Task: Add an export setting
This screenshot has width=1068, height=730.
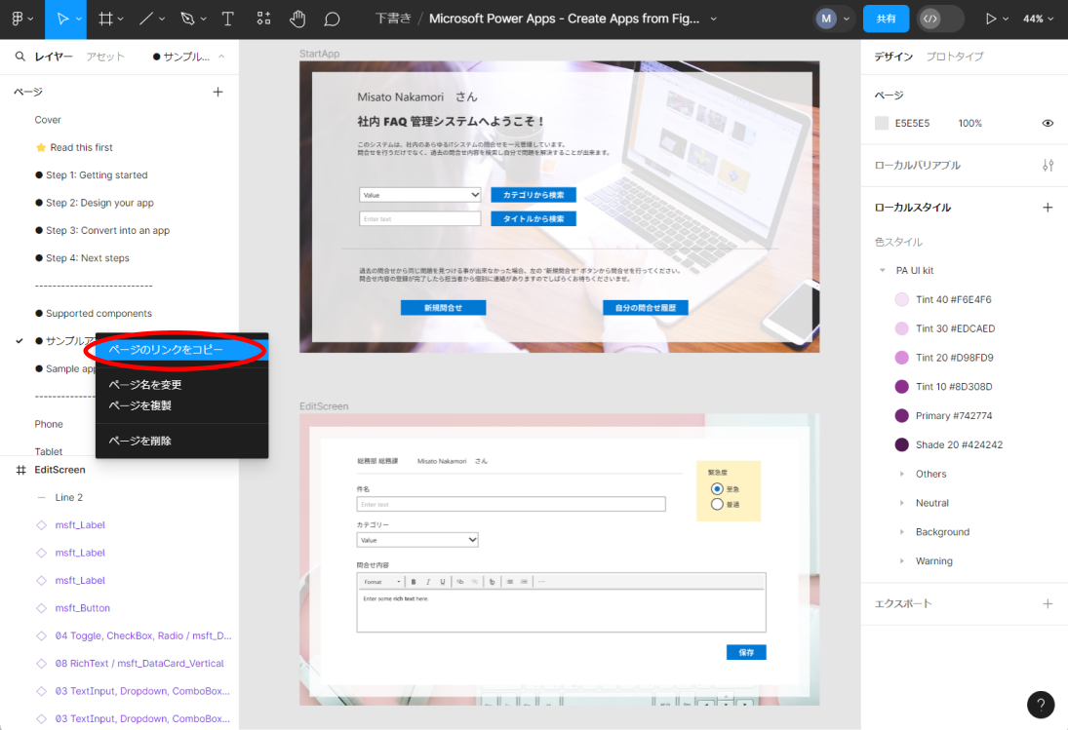Action: [x=1048, y=603]
